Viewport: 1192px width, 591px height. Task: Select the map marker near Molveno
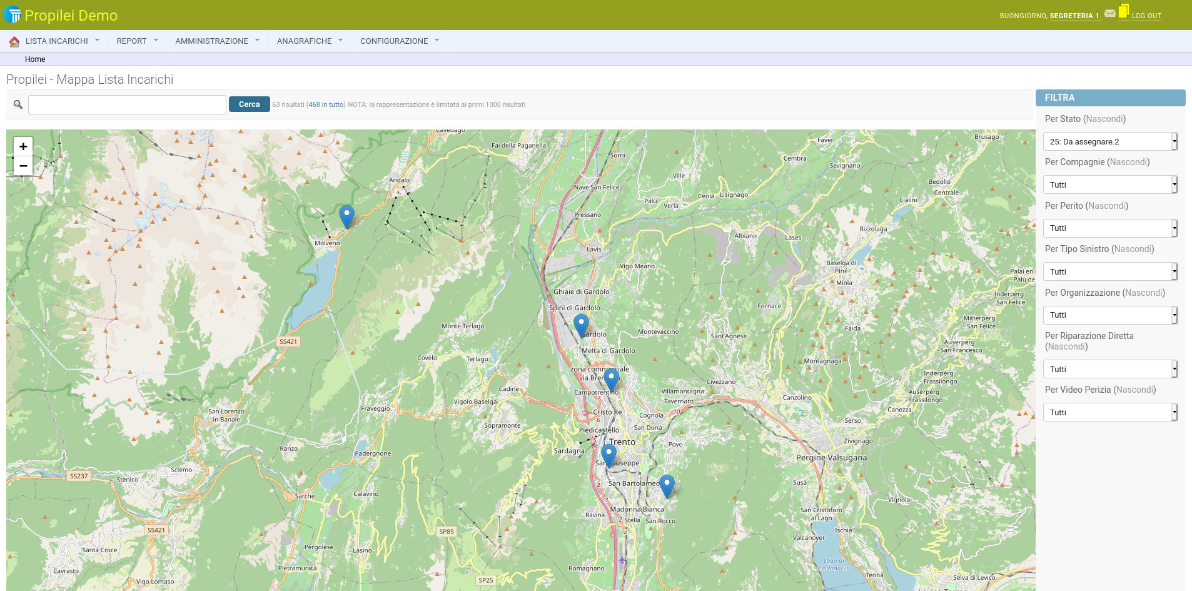tap(346, 216)
